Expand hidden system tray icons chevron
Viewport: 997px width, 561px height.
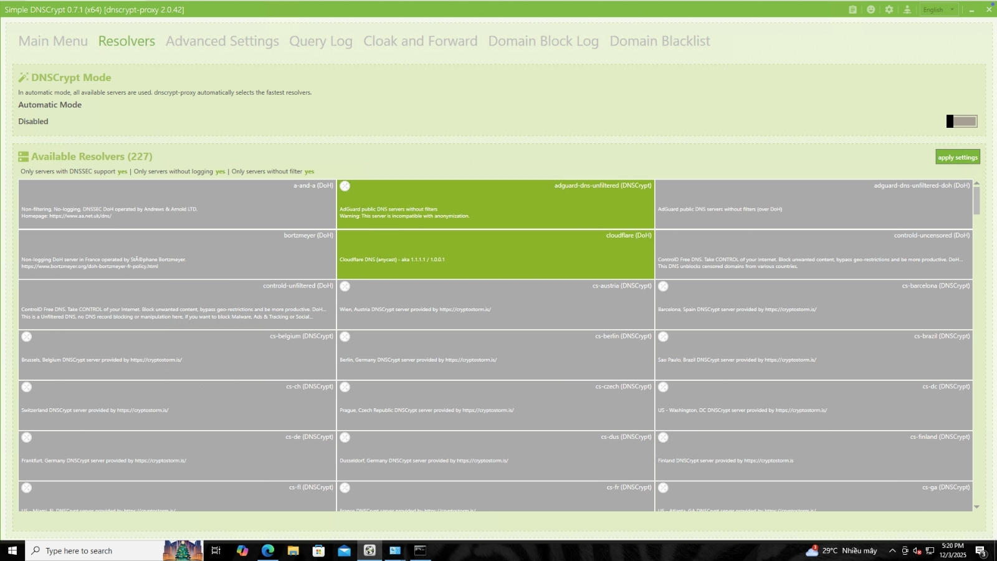pyautogui.click(x=892, y=550)
